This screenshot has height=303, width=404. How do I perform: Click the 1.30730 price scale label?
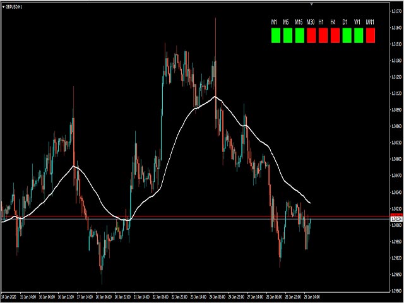tap(396, 143)
